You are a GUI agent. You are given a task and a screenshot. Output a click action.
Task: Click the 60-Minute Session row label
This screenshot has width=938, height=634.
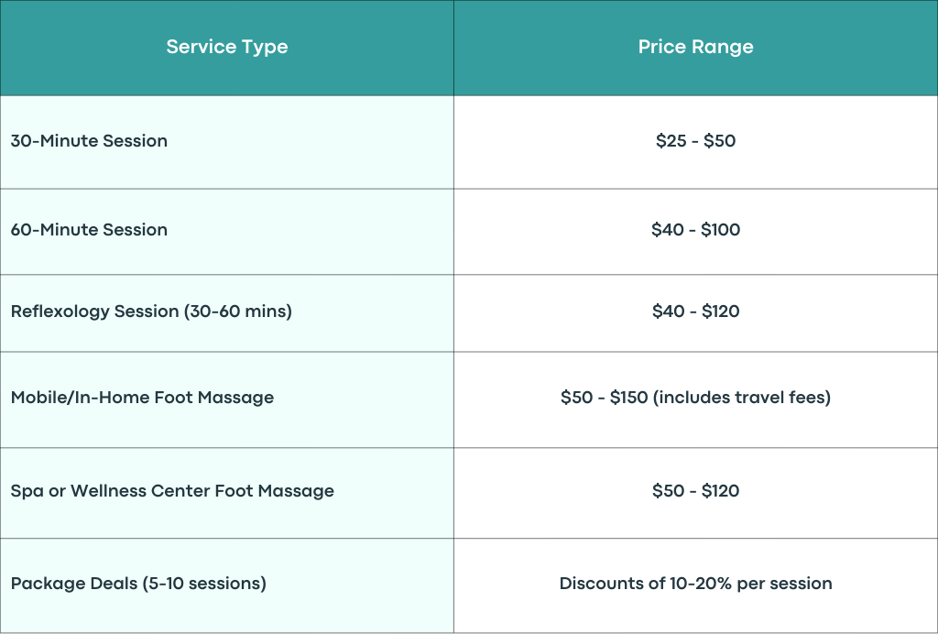(89, 230)
